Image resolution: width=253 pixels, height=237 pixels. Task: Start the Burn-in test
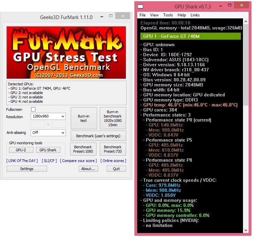[84, 118]
